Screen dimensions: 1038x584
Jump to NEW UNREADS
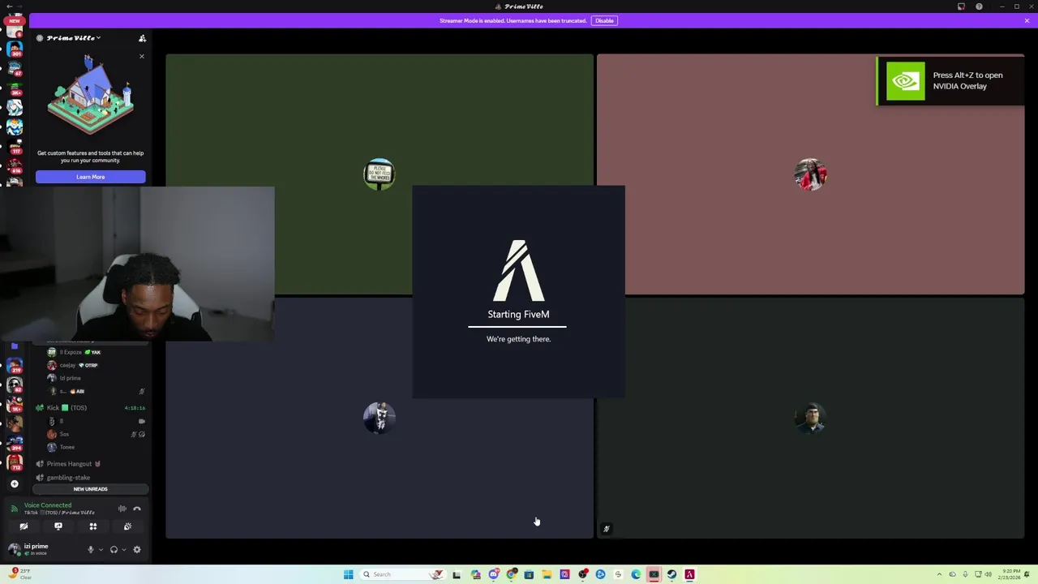[90, 489]
